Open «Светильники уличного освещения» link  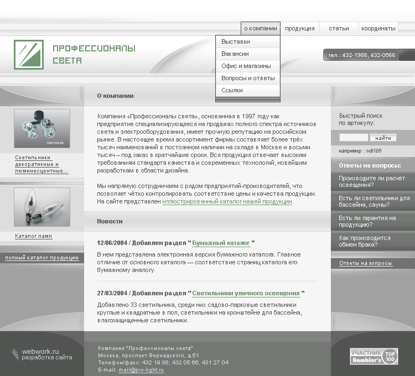point(246,293)
